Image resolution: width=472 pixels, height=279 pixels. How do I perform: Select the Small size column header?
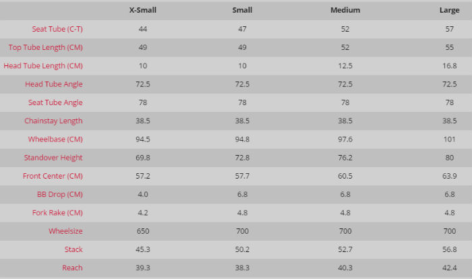[x=243, y=10]
